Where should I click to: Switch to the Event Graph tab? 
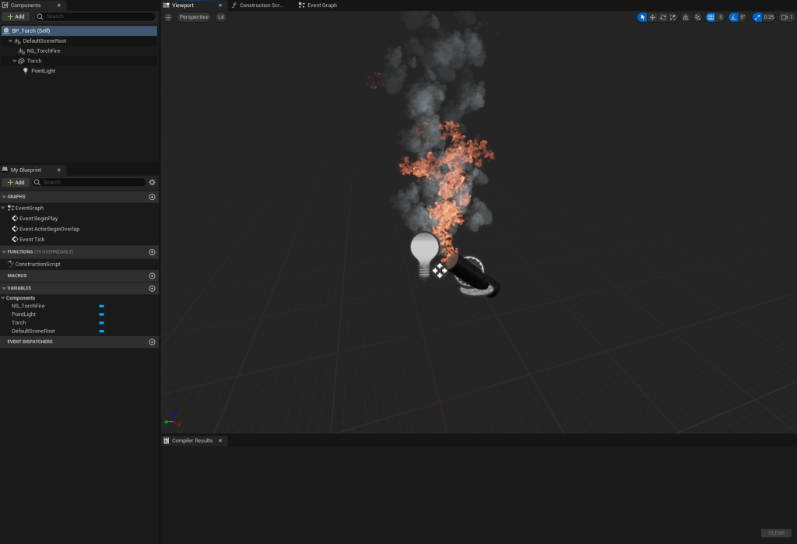[x=318, y=5]
